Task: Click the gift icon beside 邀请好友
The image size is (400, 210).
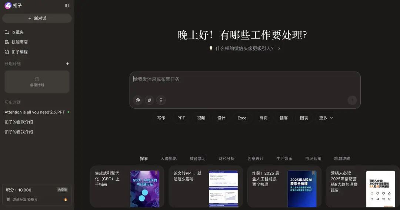Action: [x=9, y=199]
